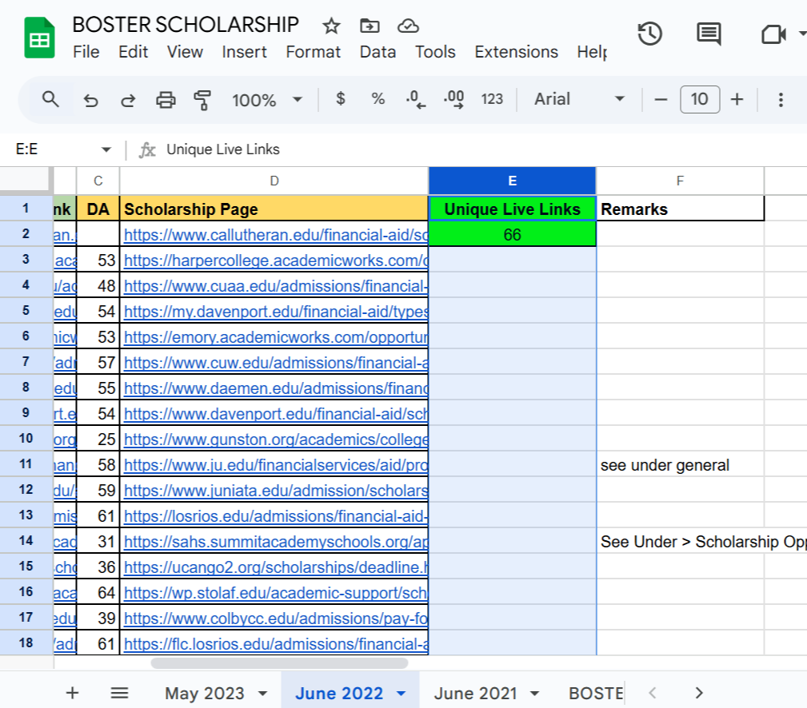Image resolution: width=807 pixels, height=708 pixels.
Task: Open version history clock icon
Action: point(649,34)
